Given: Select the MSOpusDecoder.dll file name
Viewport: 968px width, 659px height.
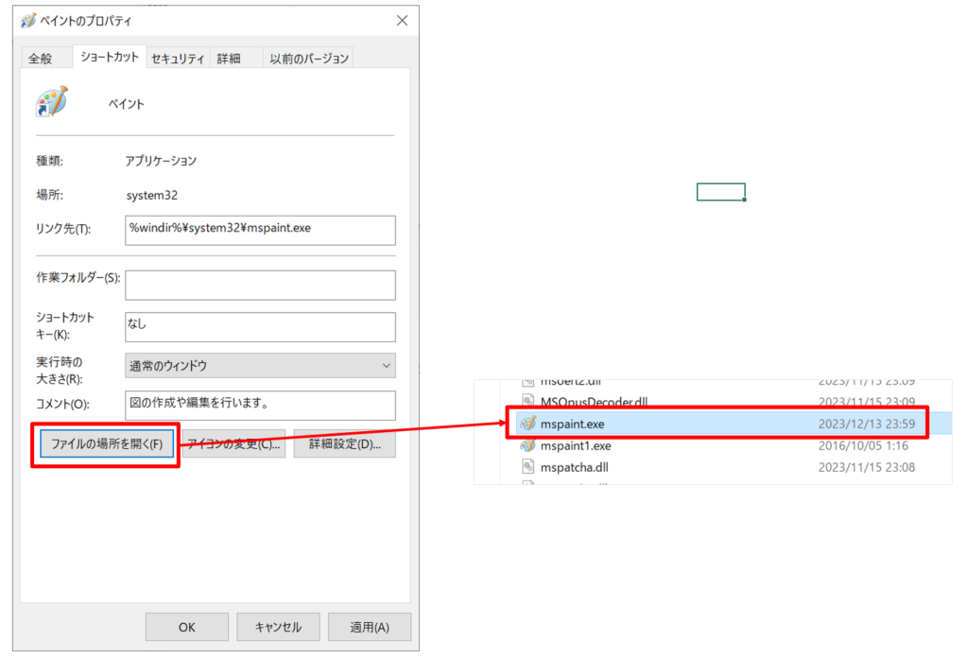Looking at the screenshot, I should pyautogui.click(x=594, y=402).
